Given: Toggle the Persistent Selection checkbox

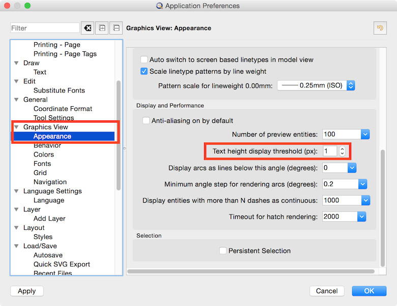Looking at the screenshot, I should (x=222, y=251).
